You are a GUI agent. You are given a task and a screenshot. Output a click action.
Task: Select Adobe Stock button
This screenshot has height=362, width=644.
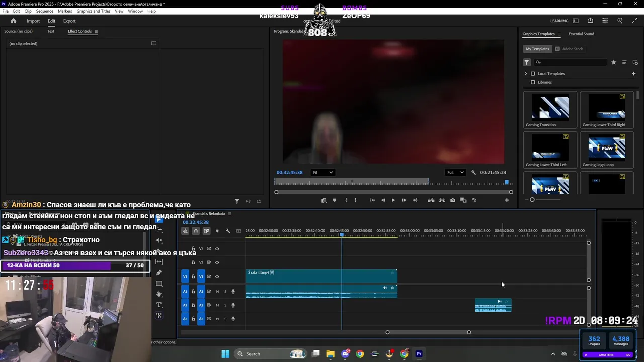pyautogui.click(x=569, y=49)
